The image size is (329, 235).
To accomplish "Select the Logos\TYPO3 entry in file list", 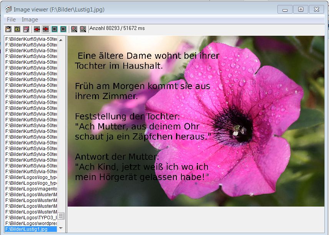I will [31, 218].
